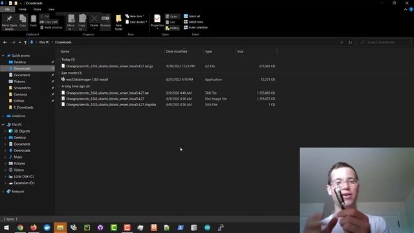
Task: Click Copy path in the ribbon
Action: point(49,22)
